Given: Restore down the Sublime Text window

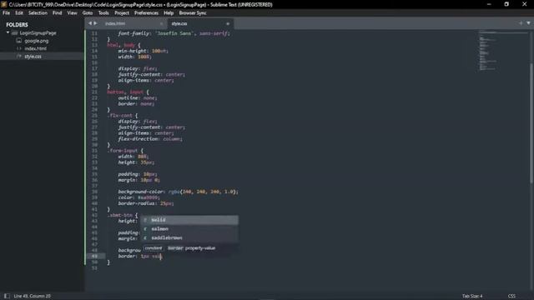Looking at the screenshot, I should [x=506, y=4].
